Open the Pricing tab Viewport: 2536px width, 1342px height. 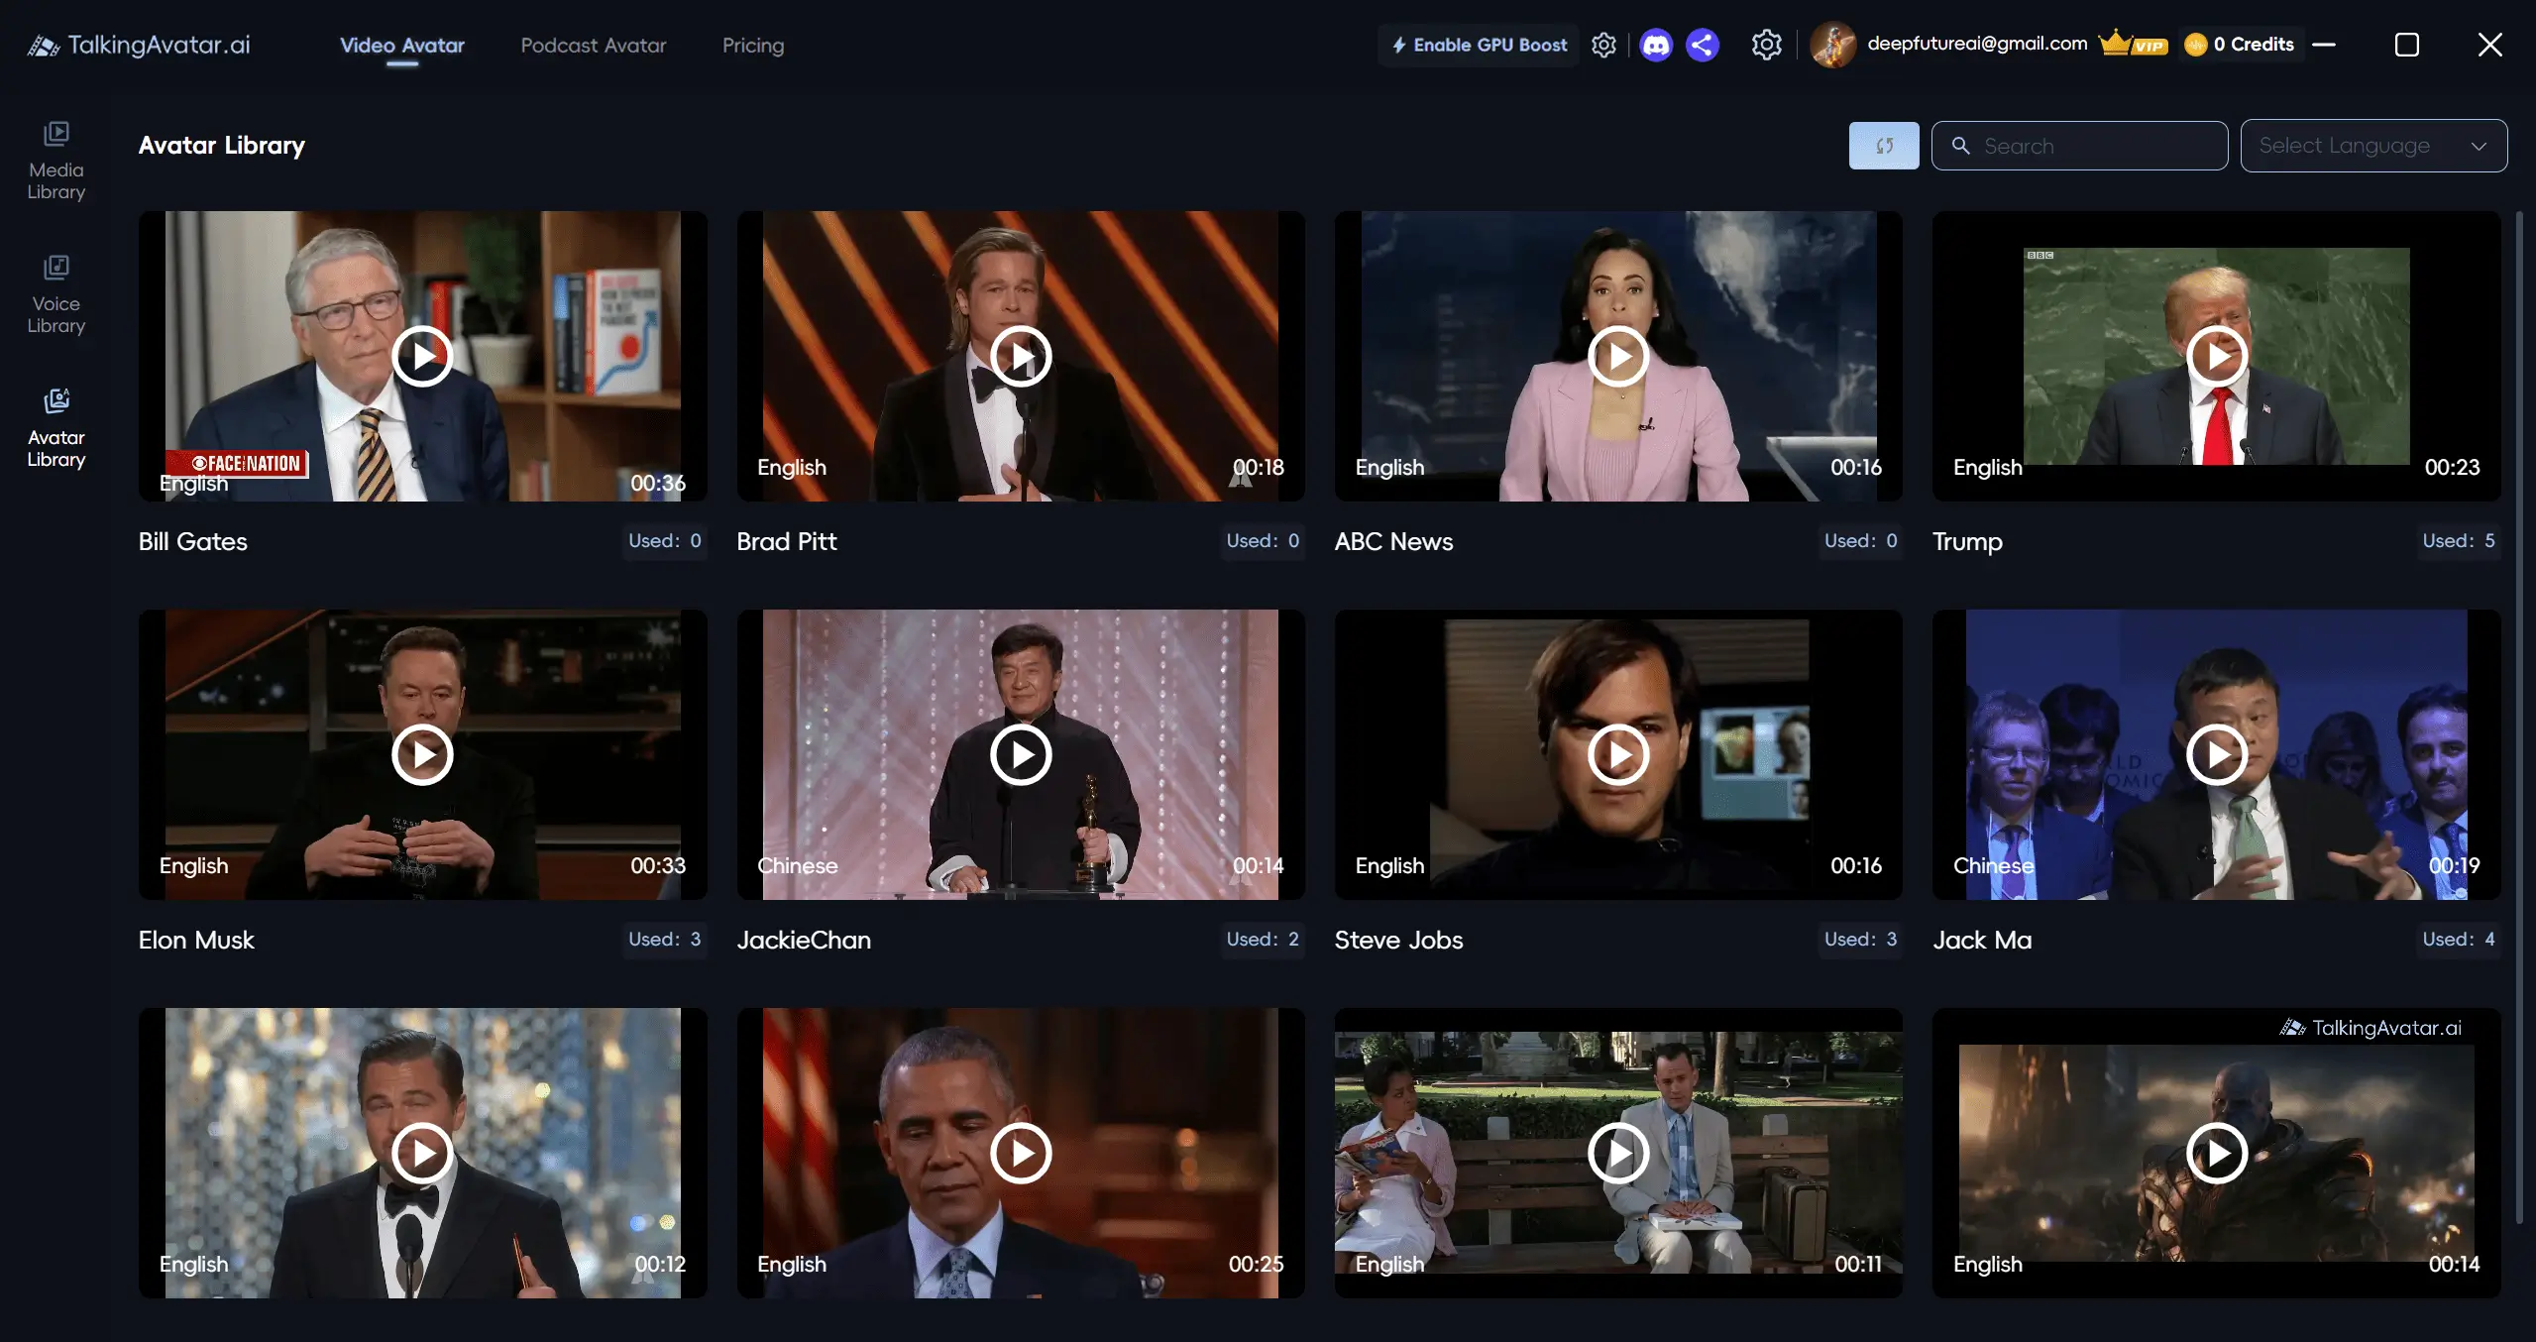pos(752,46)
